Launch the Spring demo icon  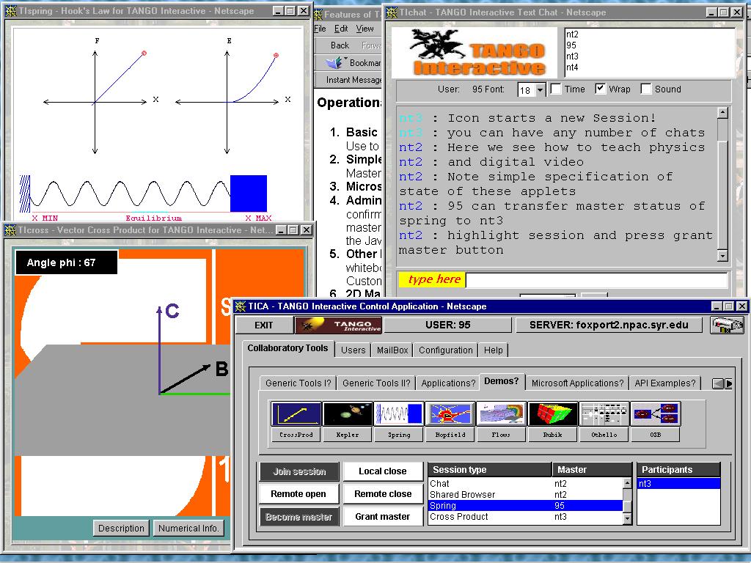click(399, 413)
